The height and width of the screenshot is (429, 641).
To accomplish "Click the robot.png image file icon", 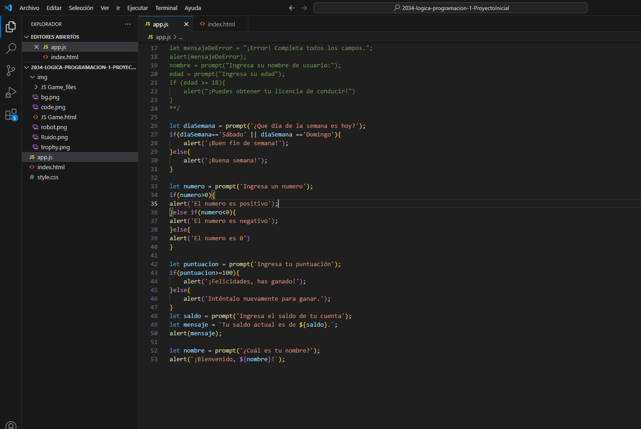I will pos(36,127).
